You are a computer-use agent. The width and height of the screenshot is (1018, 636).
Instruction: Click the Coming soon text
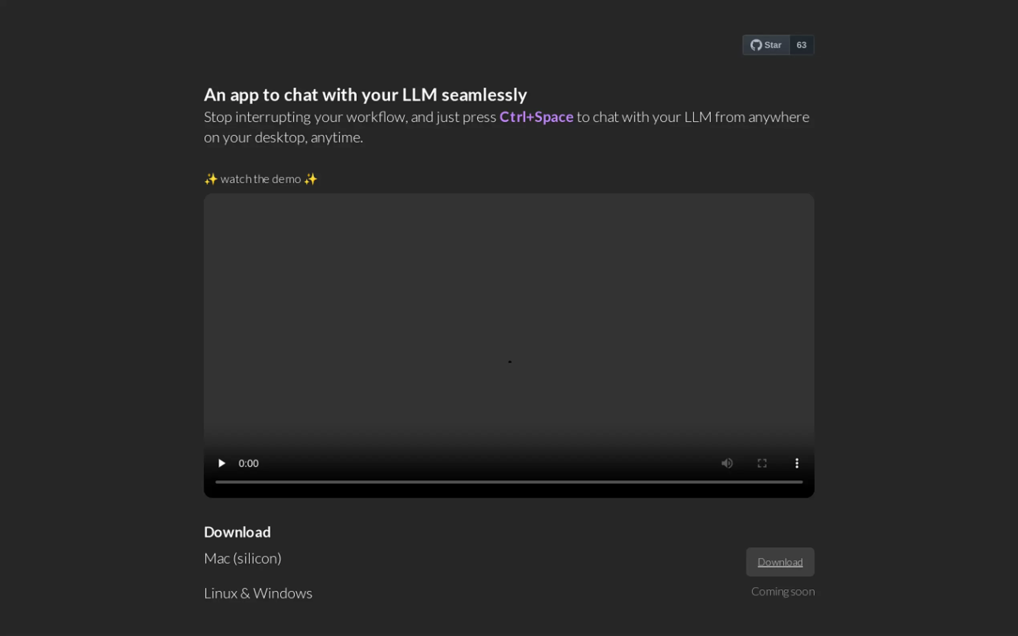coord(783,592)
